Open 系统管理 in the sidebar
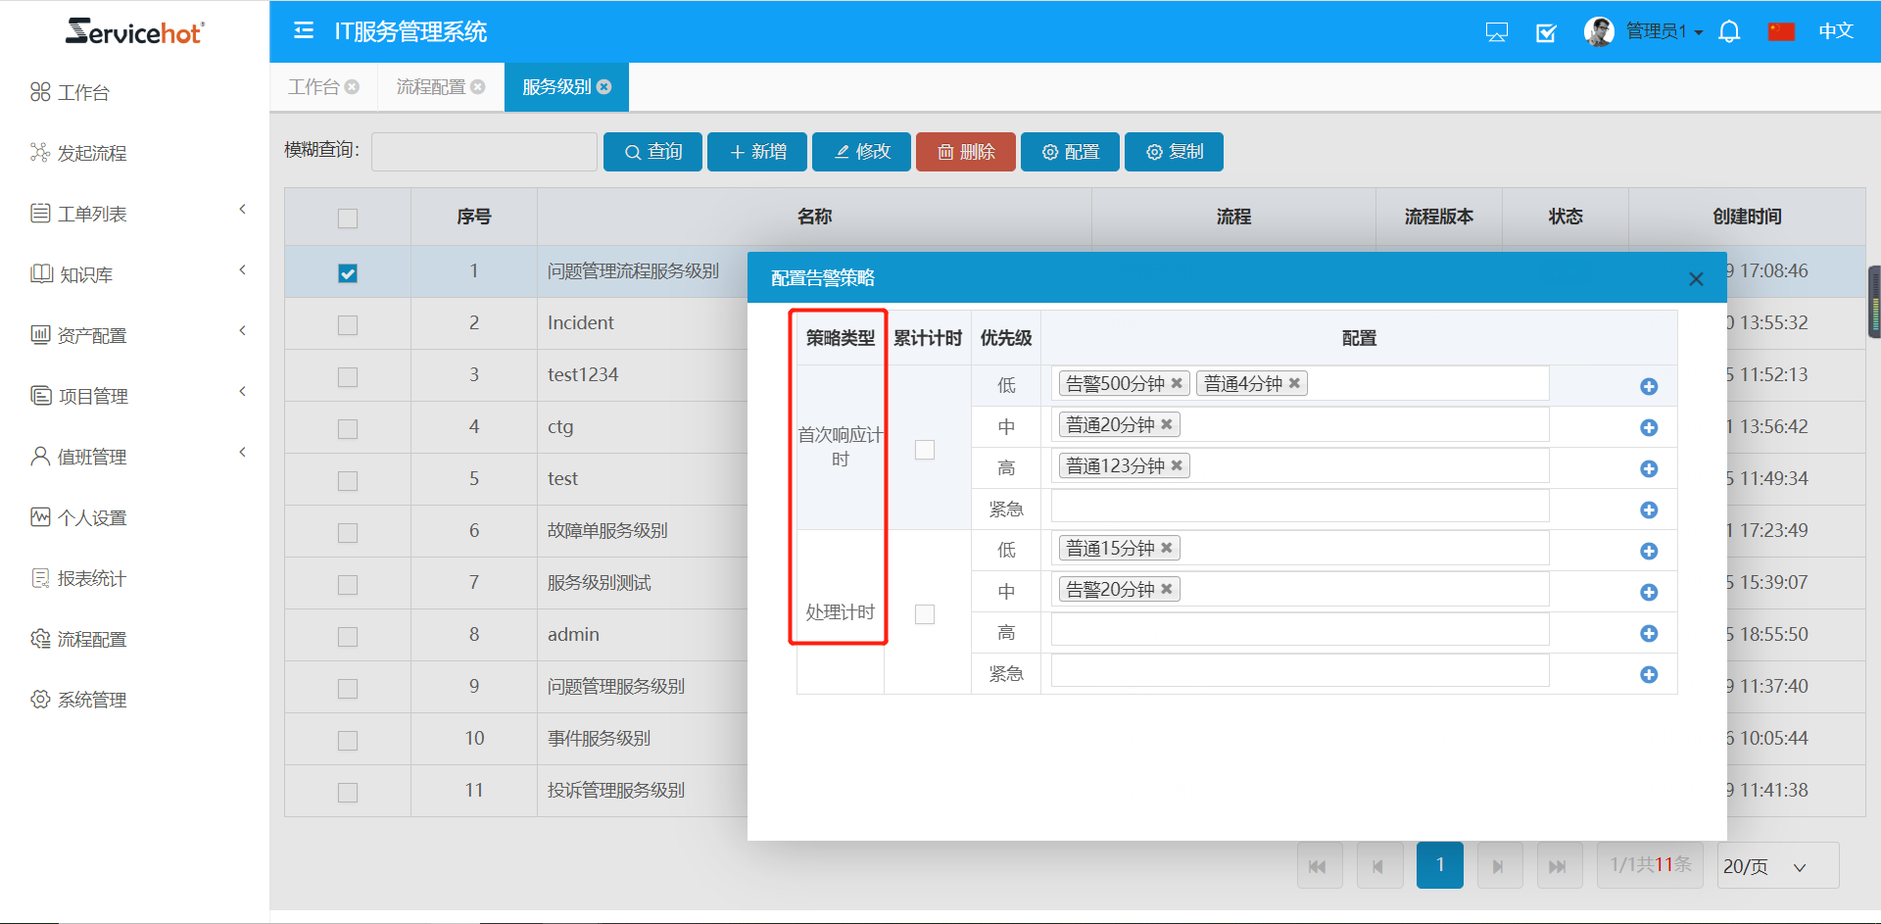Screen dimensions: 1881x924 click(x=92, y=700)
